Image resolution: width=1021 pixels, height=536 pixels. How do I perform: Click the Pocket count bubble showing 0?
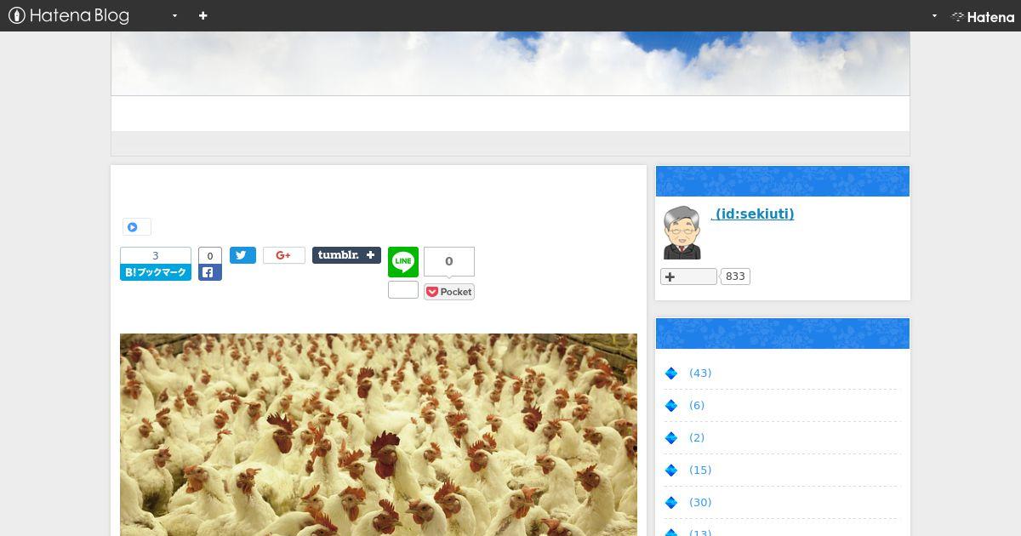tap(449, 262)
